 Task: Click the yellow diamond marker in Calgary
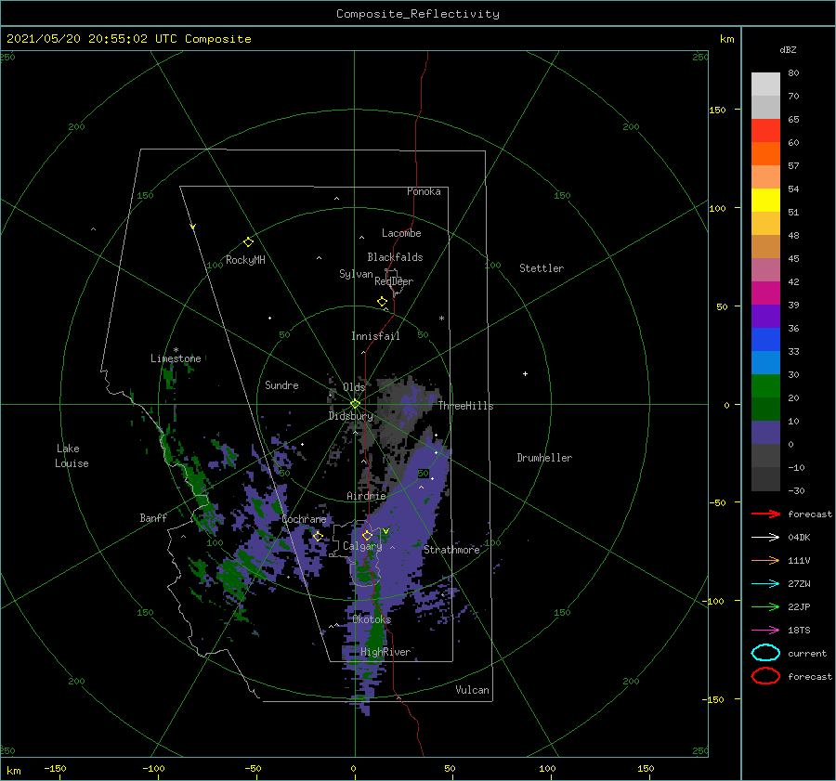tap(367, 535)
